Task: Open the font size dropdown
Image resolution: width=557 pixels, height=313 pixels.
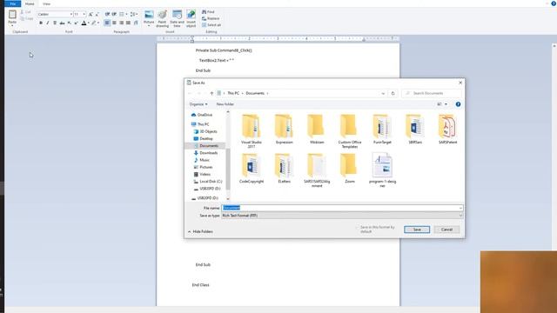Action: pos(84,14)
